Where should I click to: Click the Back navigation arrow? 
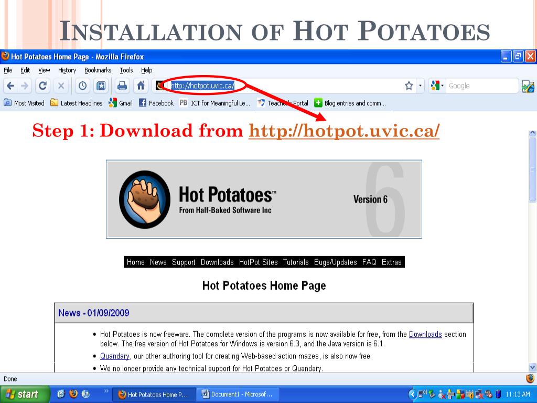coord(10,86)
